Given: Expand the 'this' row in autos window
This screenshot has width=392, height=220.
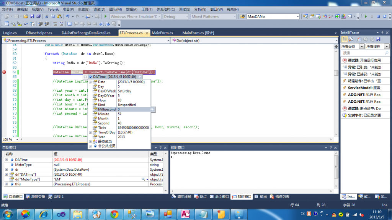Looking at the screenshot, I should pos(7,184).
